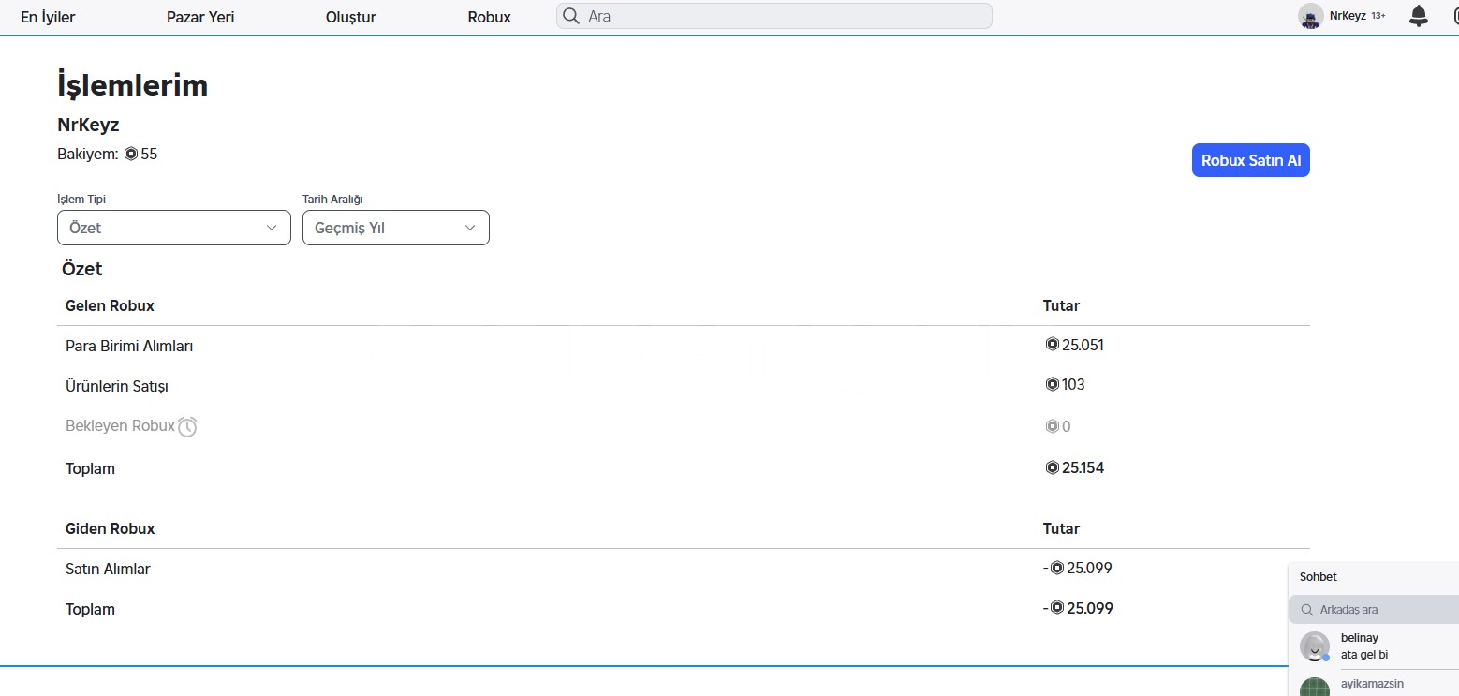Click the NrKeyz avatar icon in top bar
The width and height of the screenshot is (1459, 696).
(1311, 16)
